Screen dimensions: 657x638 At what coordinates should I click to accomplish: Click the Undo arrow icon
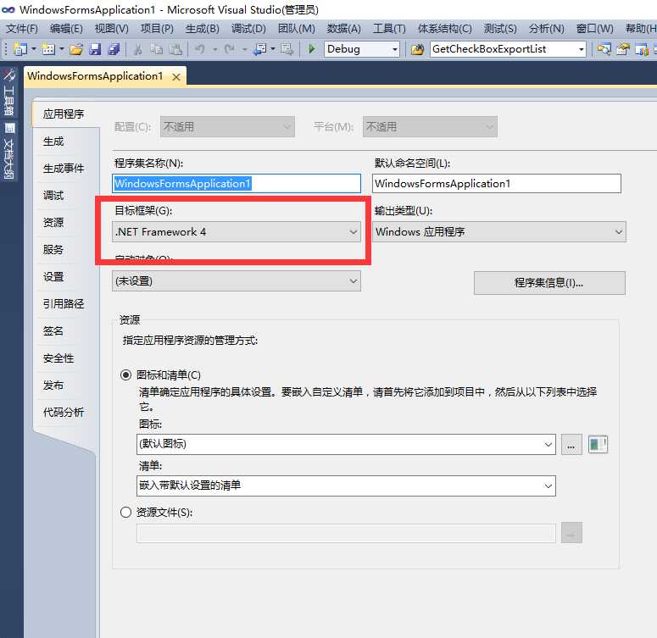click(x=200, y=49)
